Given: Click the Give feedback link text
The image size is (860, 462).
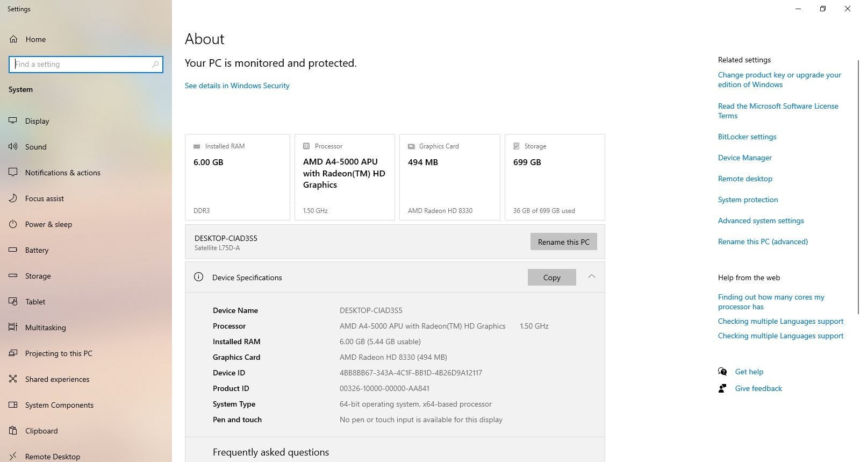Looking at the screenshot, I should 758,388.
